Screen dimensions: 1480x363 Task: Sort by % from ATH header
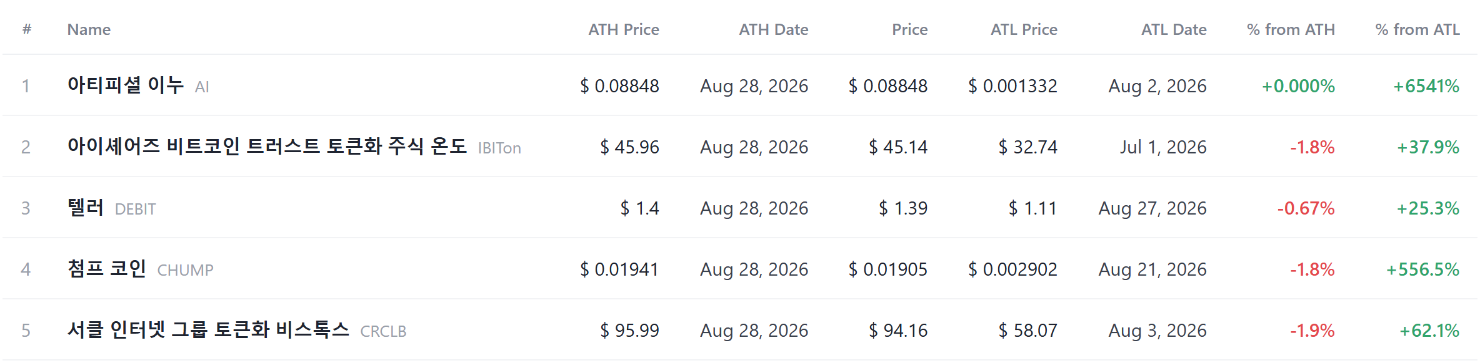(1291, 29)
